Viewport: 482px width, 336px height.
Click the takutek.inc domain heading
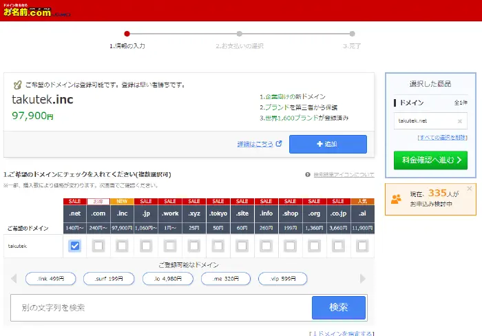(x=43, y=100)
